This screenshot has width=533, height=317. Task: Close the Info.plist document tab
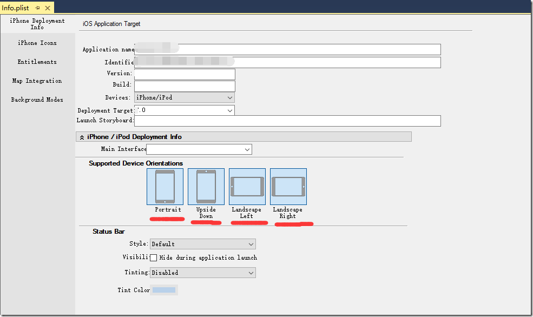coord(47,8)
